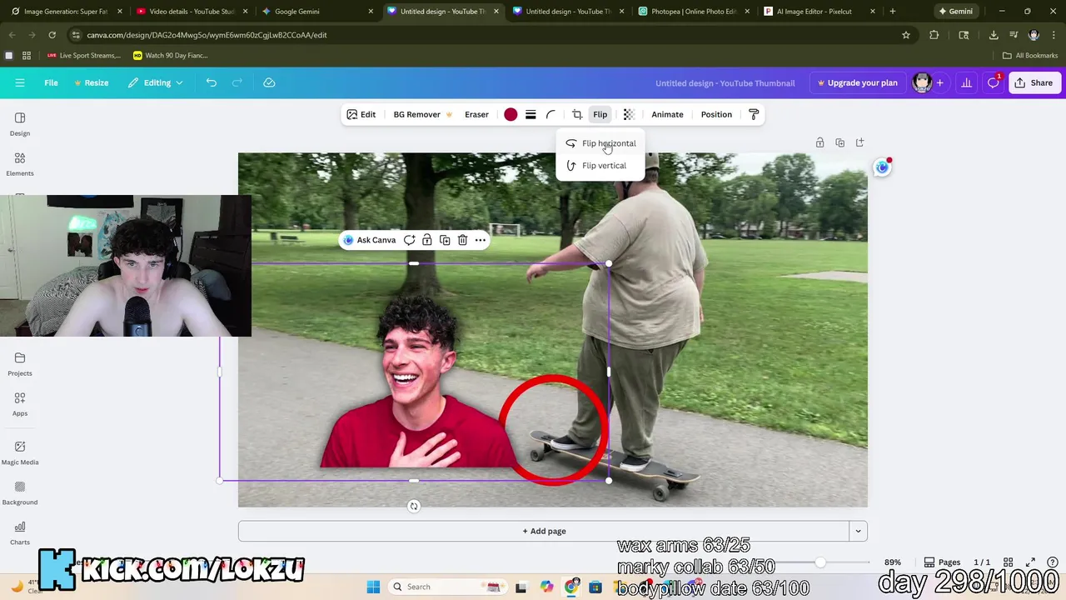
Task: Click the Edit image button
Action: 361,114
